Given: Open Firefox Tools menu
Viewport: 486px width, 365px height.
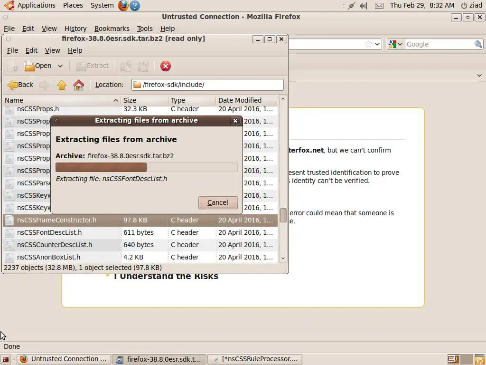Looking at the screenshot, I should point(145,29).
